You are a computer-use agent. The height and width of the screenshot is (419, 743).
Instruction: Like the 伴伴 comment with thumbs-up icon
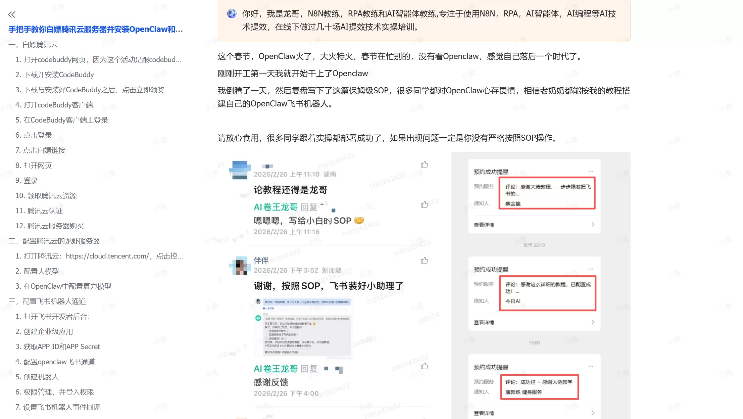[425, 261]
